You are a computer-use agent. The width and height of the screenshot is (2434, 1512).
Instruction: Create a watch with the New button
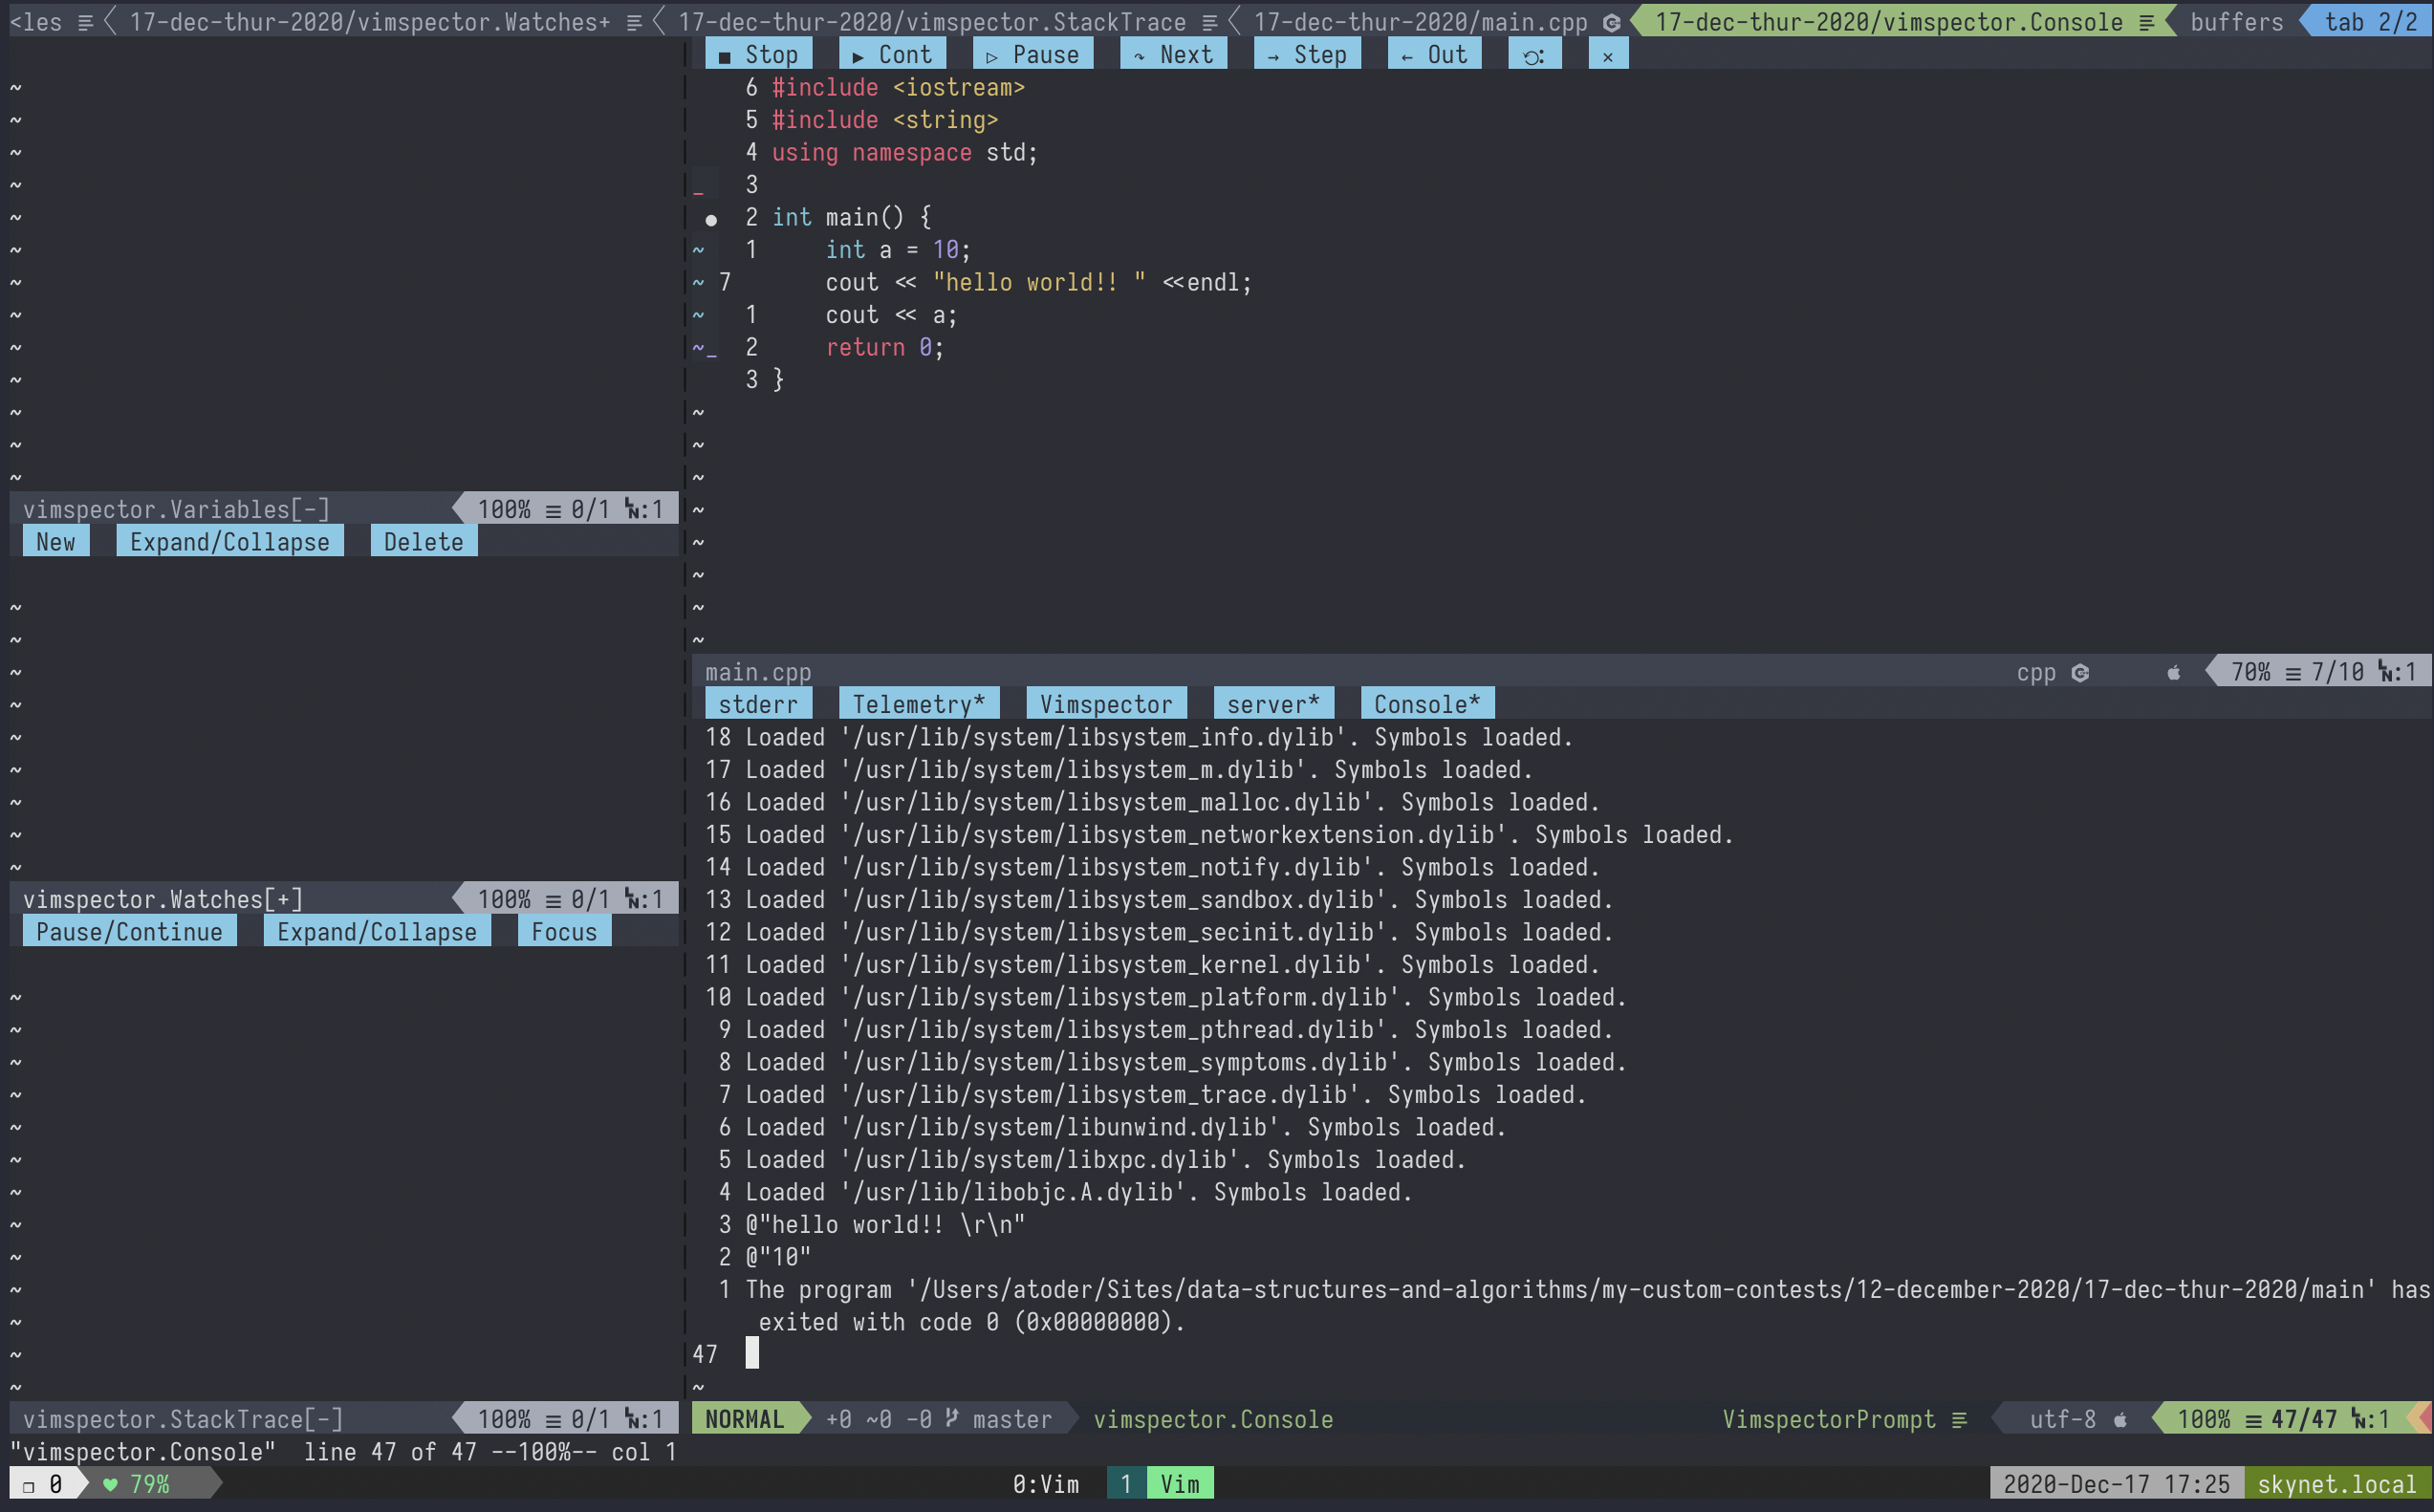point(56,541)
